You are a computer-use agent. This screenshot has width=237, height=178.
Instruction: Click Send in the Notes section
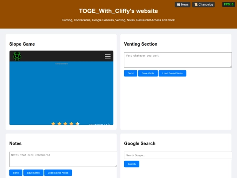16,173
